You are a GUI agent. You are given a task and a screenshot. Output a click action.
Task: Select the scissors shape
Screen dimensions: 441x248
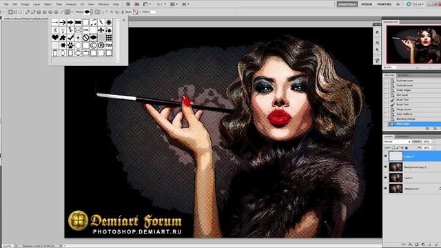click(85, 30)
